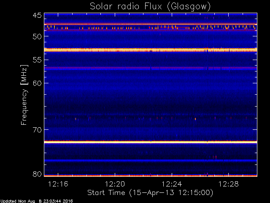Screen dimensions: 270x203
Task: Click the purple band near 57 MHz
Action: click(151, 68)
